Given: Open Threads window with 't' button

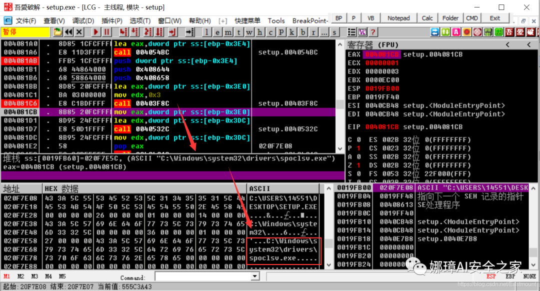Looking at the screenshot, I should [x=238, y=32].
